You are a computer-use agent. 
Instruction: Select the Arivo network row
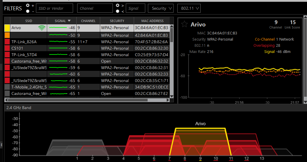coord(87,28)
